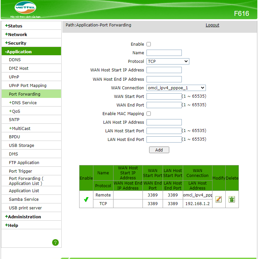Click the pencil Modify icon for the Remote rule
Screen dimensions: 258x259
coord(218,199)
